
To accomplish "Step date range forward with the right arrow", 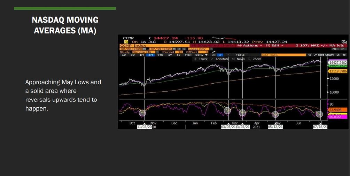I will click(x=184, y=49).
